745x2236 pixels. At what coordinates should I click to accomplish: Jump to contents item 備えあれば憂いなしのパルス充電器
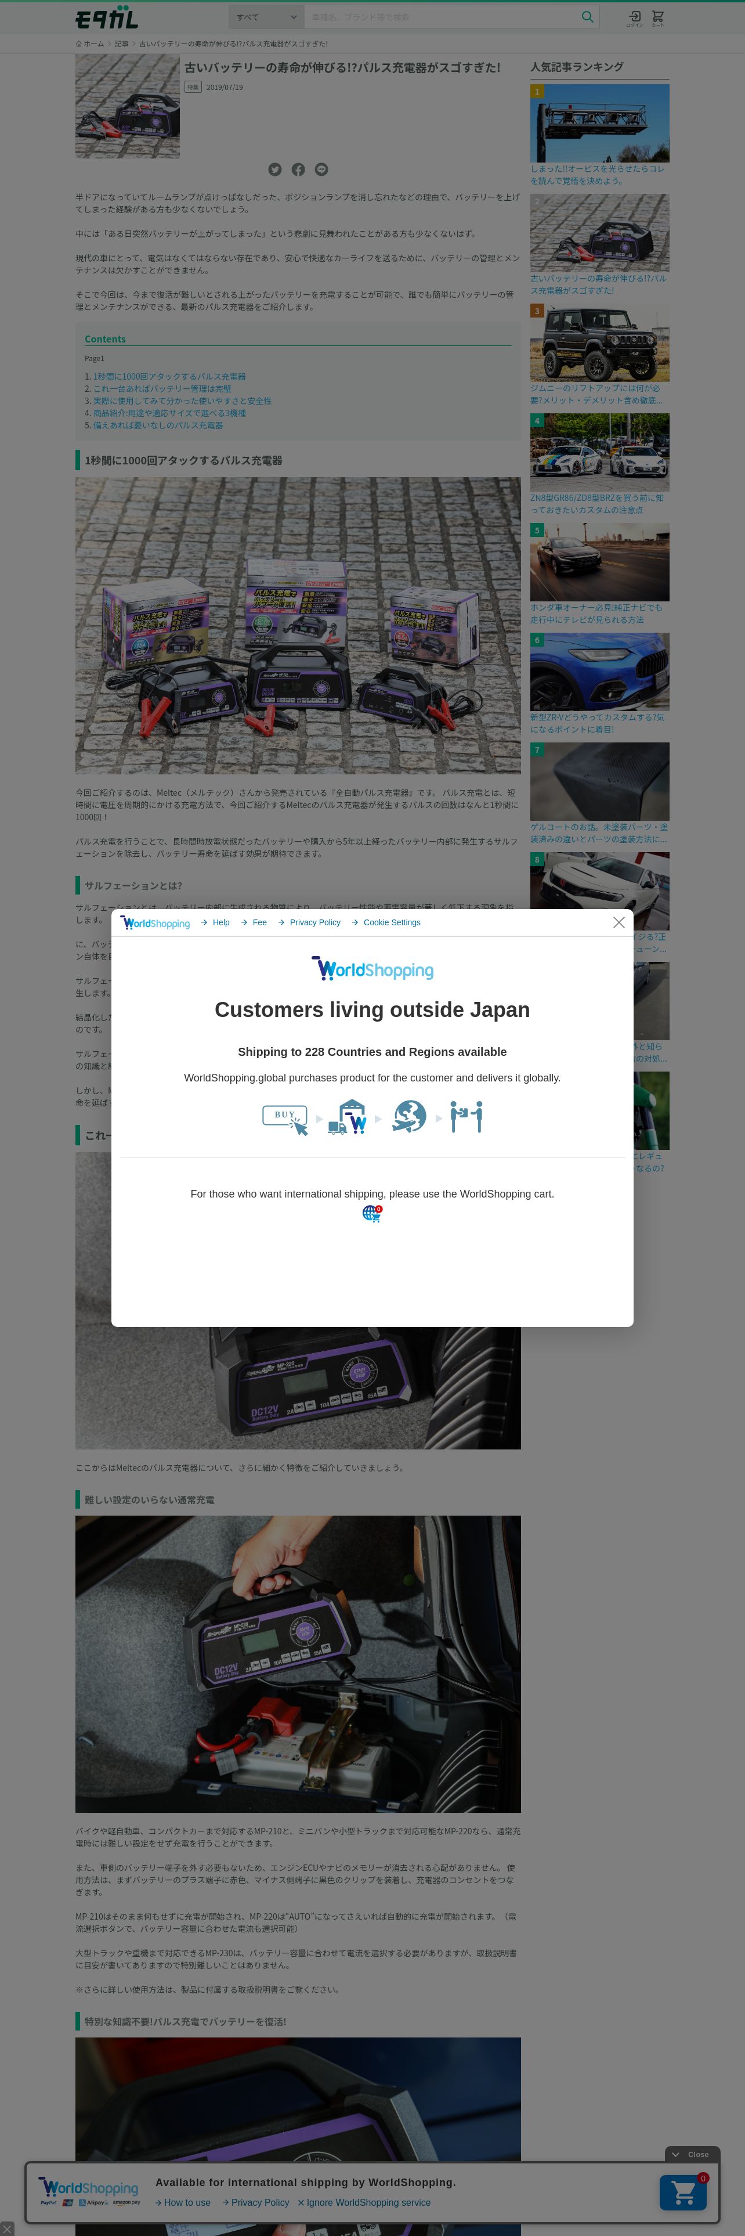[x=158, y=425]
